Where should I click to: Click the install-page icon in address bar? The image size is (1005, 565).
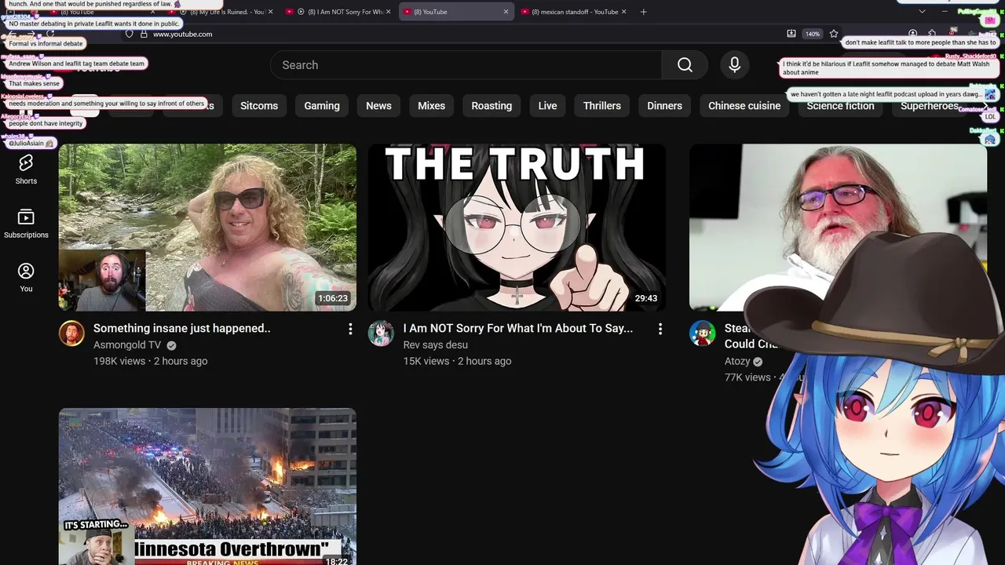coord(791,34)
